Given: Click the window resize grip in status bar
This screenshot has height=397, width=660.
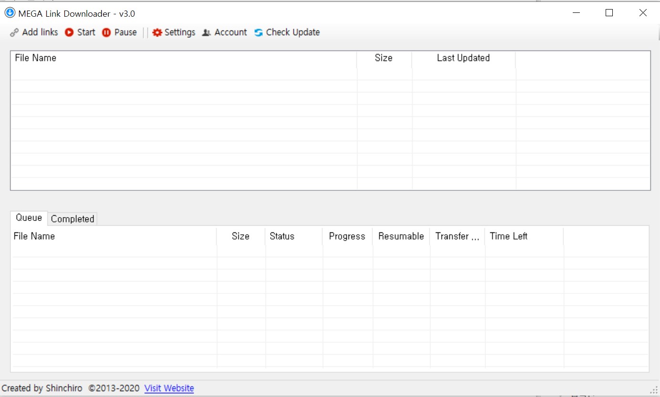Looking at the screenshot, I should (654, 390).
